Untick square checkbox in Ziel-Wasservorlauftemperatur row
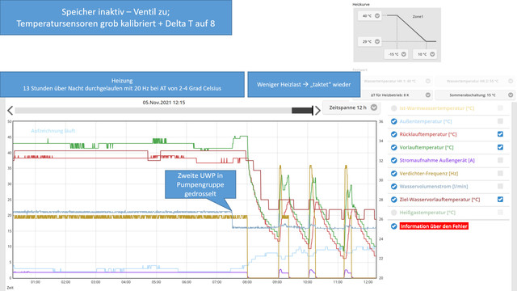 tap(500, 200)
